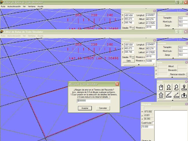Activate the object info house icon
The height and width of the screenshot is (141, 188).
click(161, 95)
